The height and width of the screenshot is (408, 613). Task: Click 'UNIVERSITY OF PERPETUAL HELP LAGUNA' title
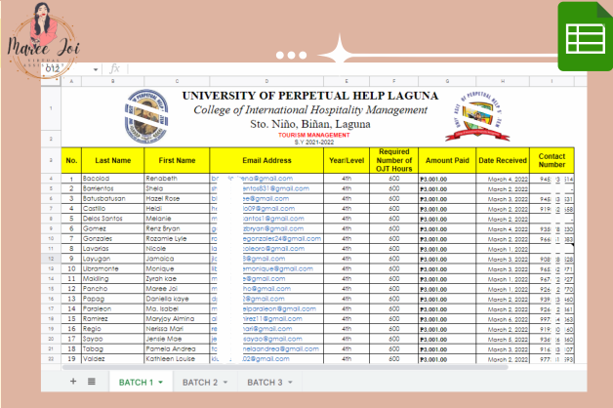[x=310, y=96]
